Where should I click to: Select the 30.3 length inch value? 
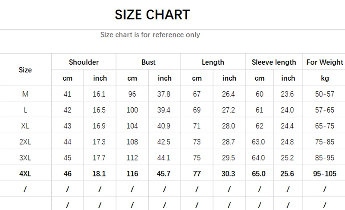(229, 174)
